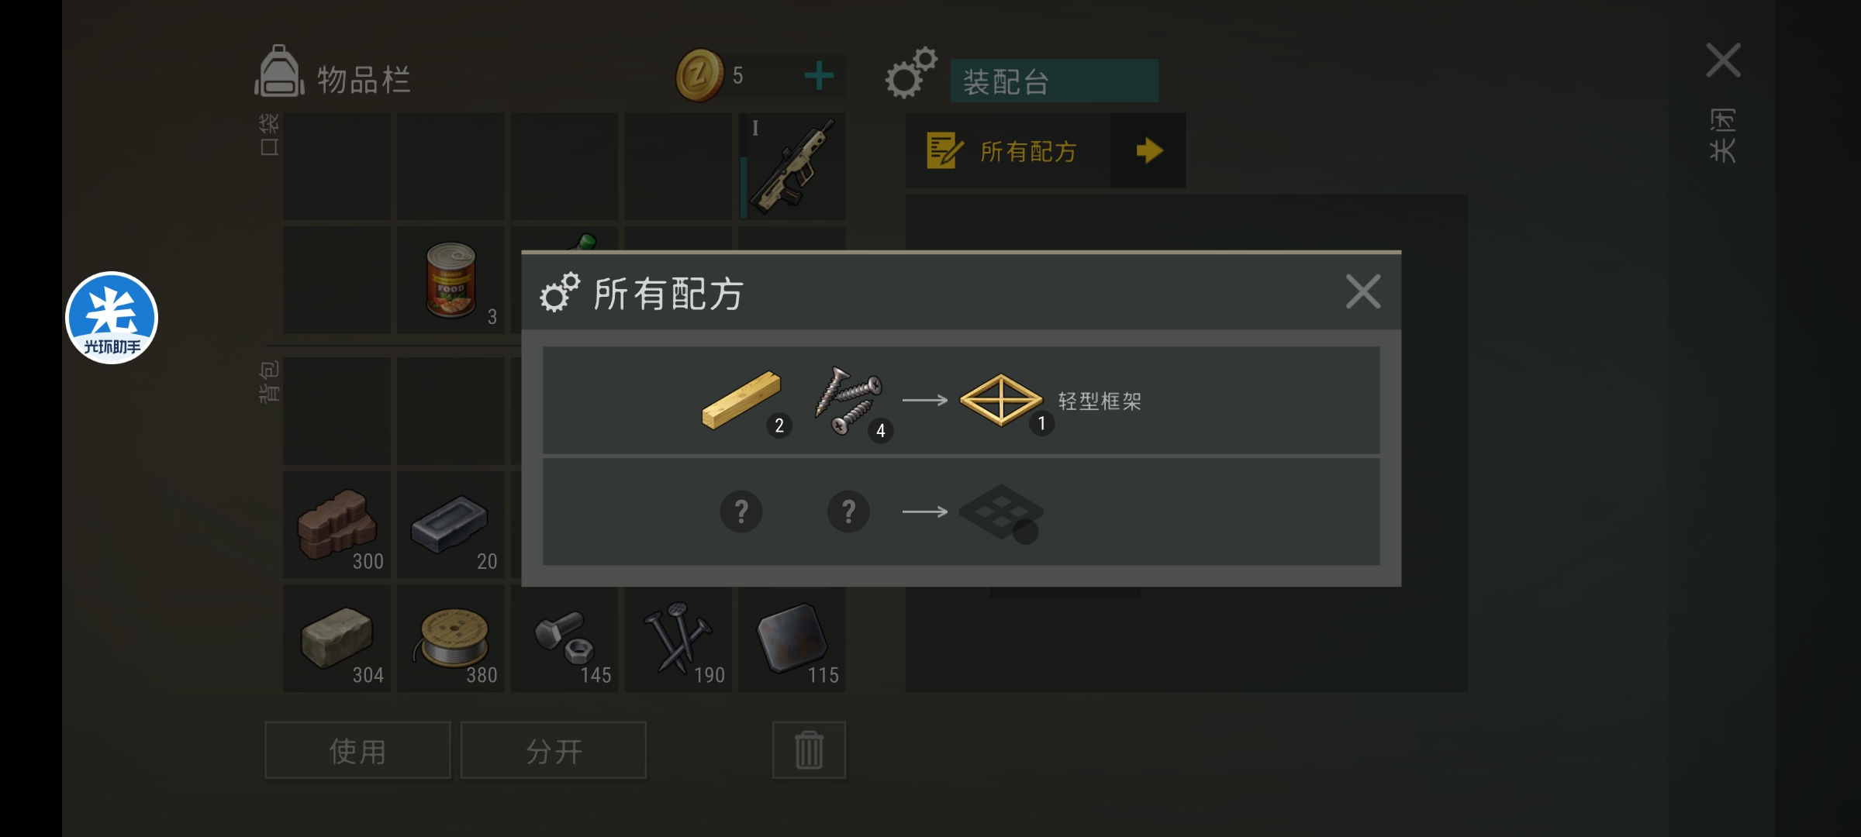
Task: Select the brick stack of 300
Action: [x=337, y=525]
